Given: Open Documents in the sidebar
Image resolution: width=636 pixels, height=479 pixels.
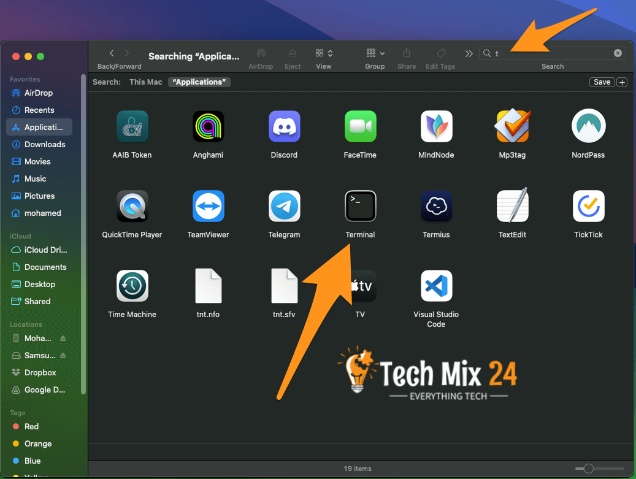Looking at the screenshot, I should click(39, 267).
